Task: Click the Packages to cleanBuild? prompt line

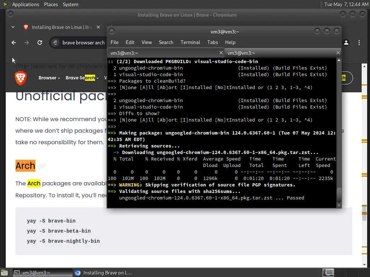Action: click(x=147, y=81)
